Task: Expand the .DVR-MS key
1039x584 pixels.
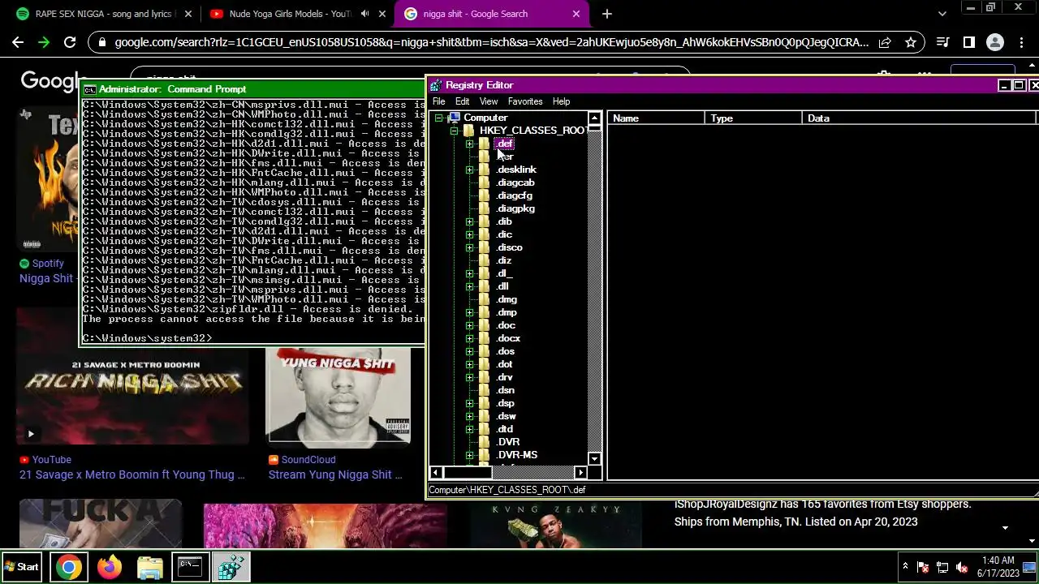Action: coord(469,455)
